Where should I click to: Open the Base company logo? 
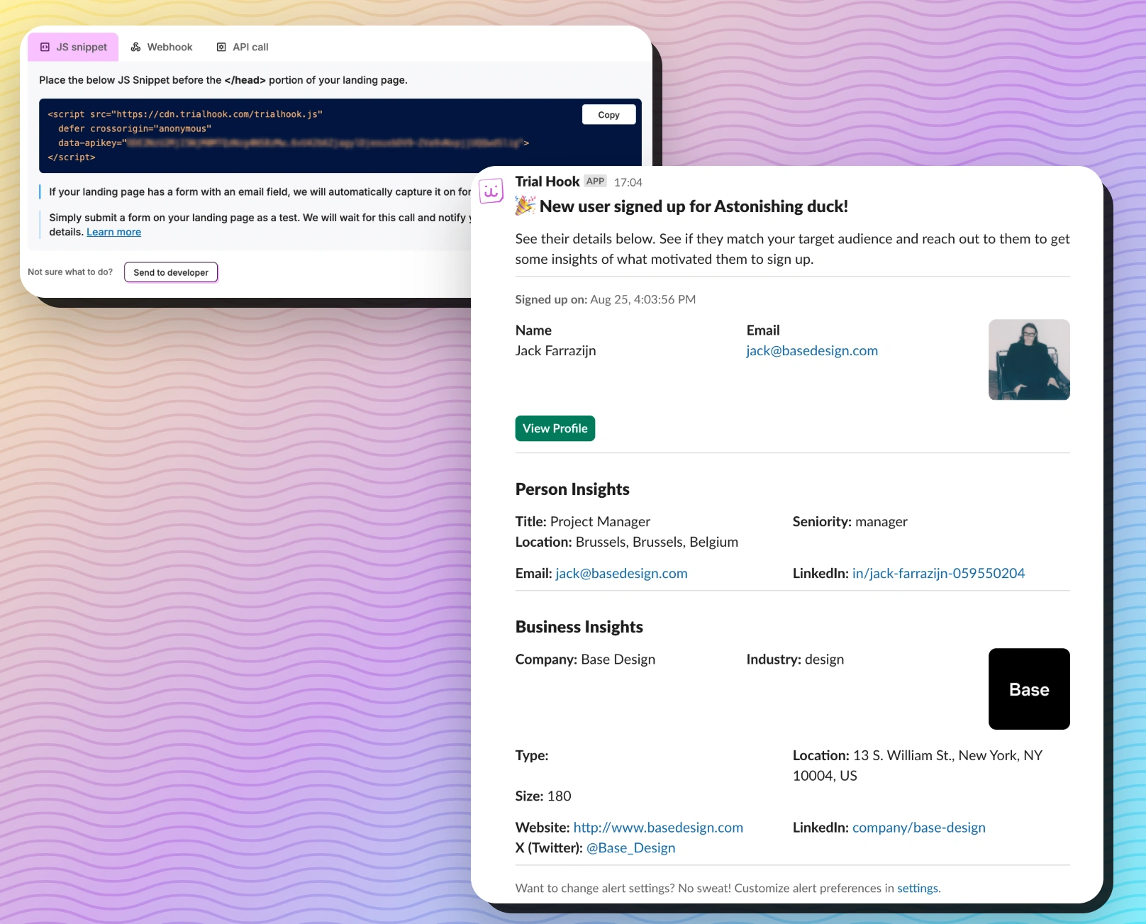tap(1028, 689)
